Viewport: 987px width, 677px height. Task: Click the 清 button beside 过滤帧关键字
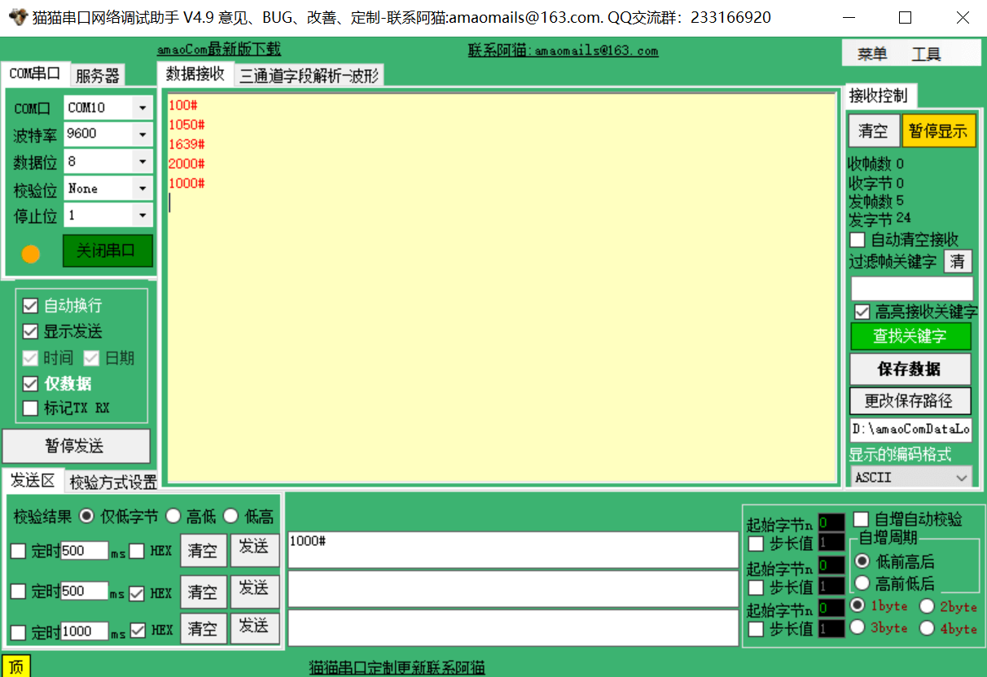(958, 261)
